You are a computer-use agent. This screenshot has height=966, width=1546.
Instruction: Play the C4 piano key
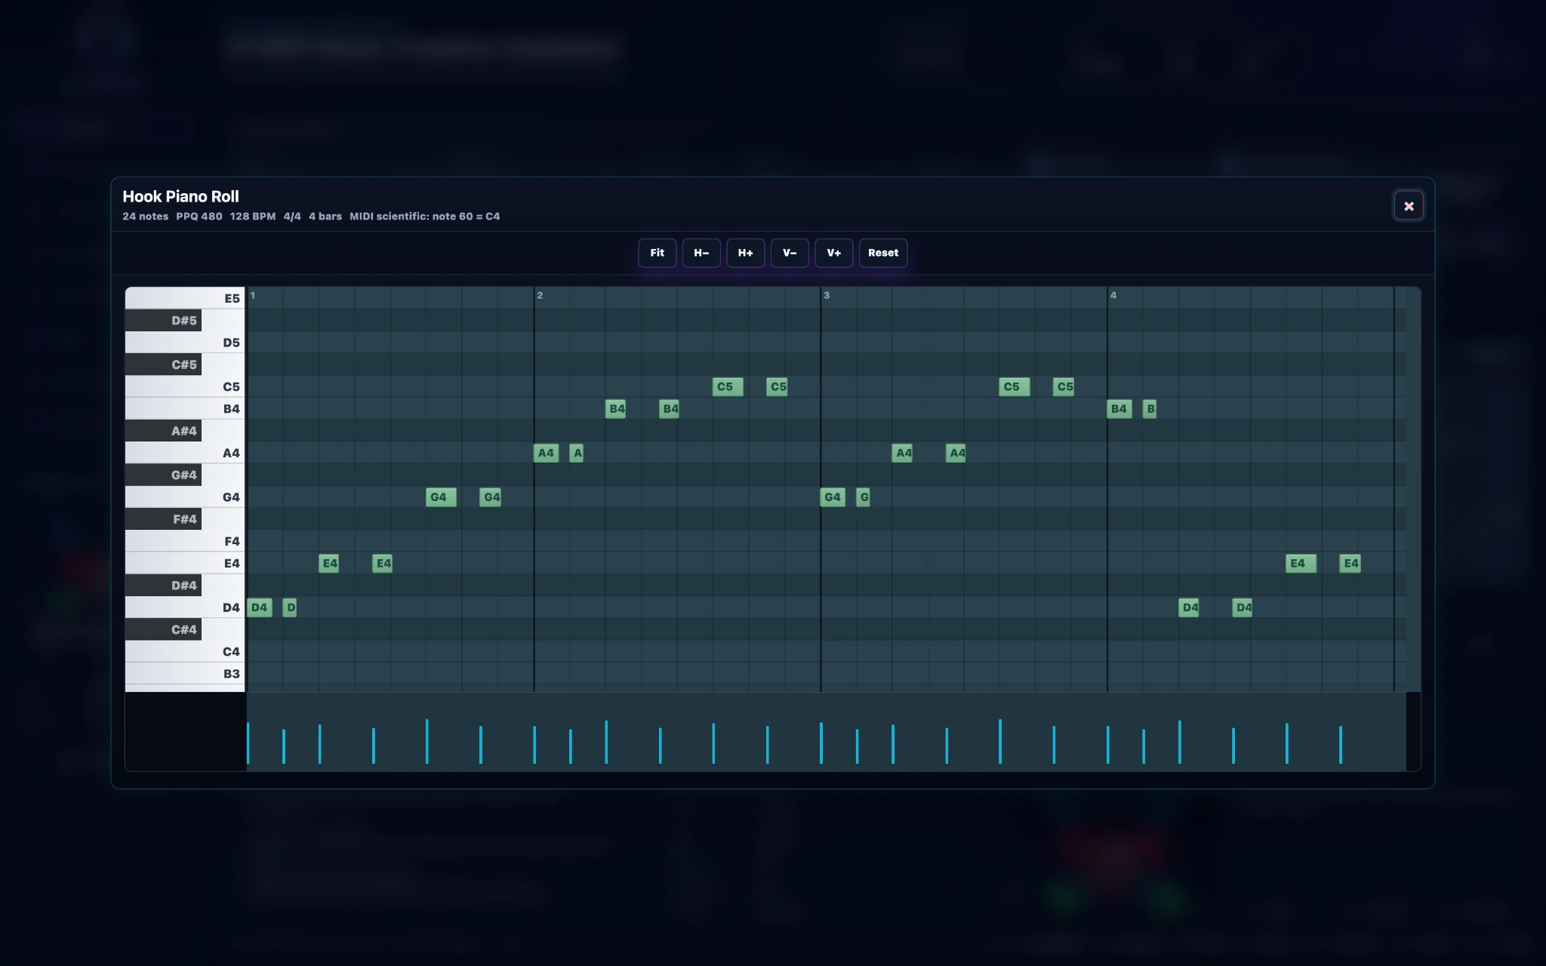click(185, 651)
